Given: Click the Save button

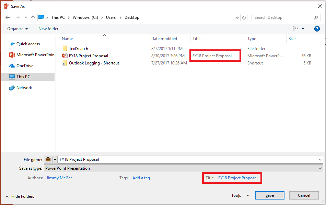Looking at the screenshot, I should pos(269,195).
